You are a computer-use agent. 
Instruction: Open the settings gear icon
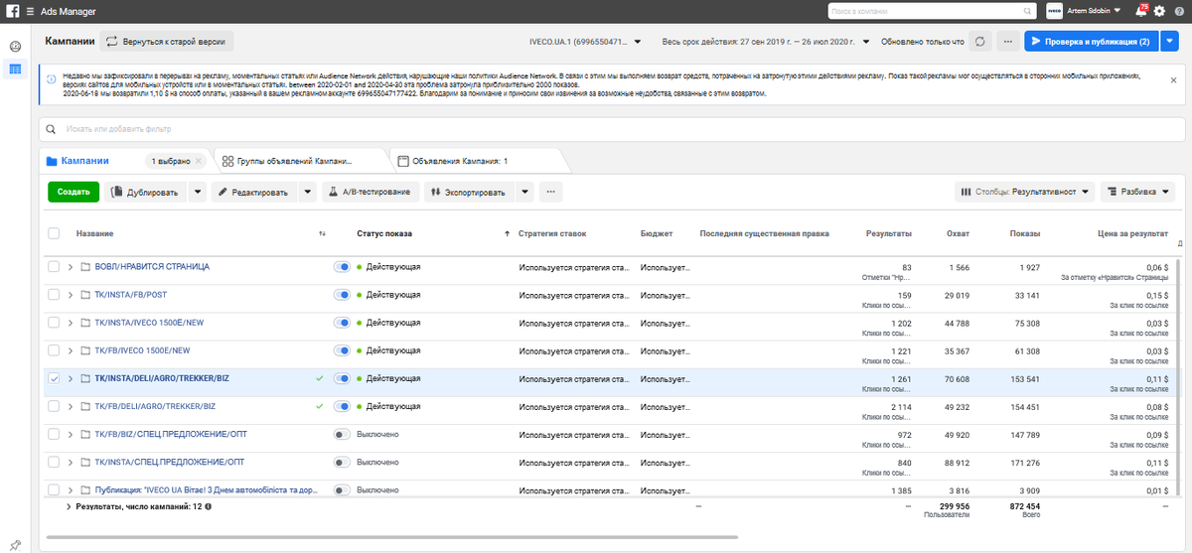click(1159, 11)
